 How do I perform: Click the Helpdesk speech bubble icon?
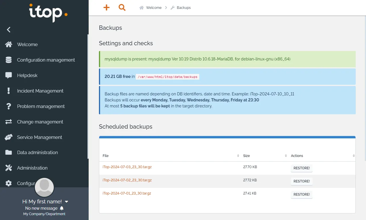tap(9, 75)
